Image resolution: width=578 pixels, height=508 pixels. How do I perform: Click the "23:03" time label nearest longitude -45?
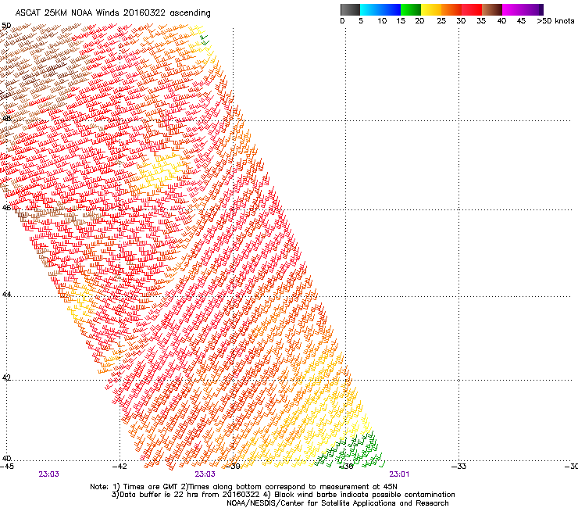(48, 474)
